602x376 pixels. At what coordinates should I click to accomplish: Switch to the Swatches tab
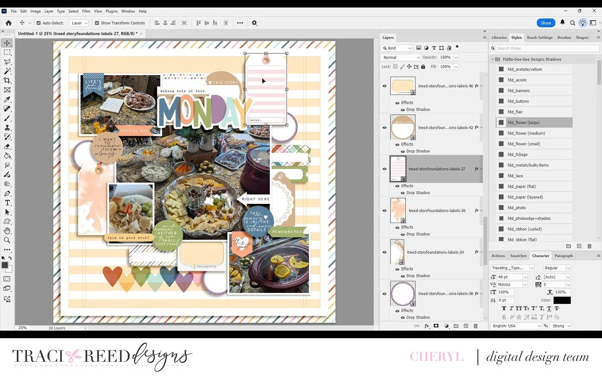519,256
